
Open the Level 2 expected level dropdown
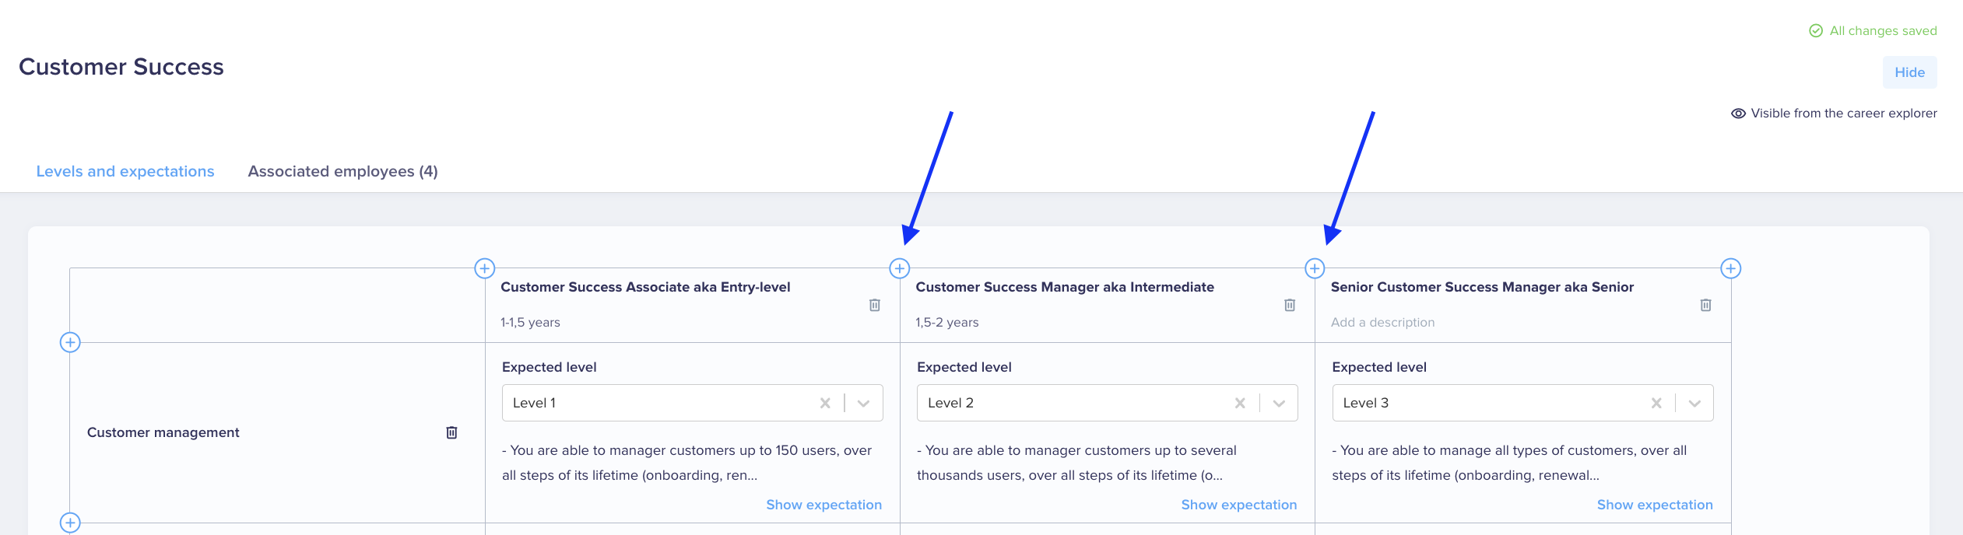tap(1278, 403)
